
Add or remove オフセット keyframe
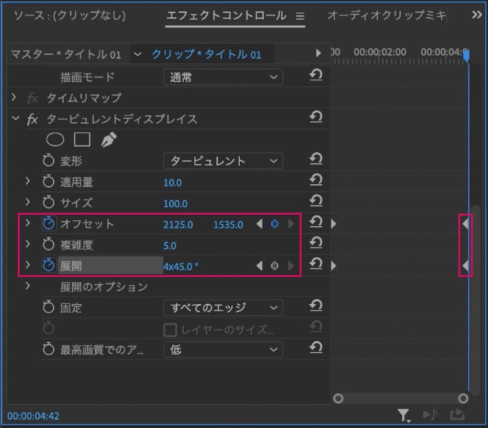[x=274, y=224]
